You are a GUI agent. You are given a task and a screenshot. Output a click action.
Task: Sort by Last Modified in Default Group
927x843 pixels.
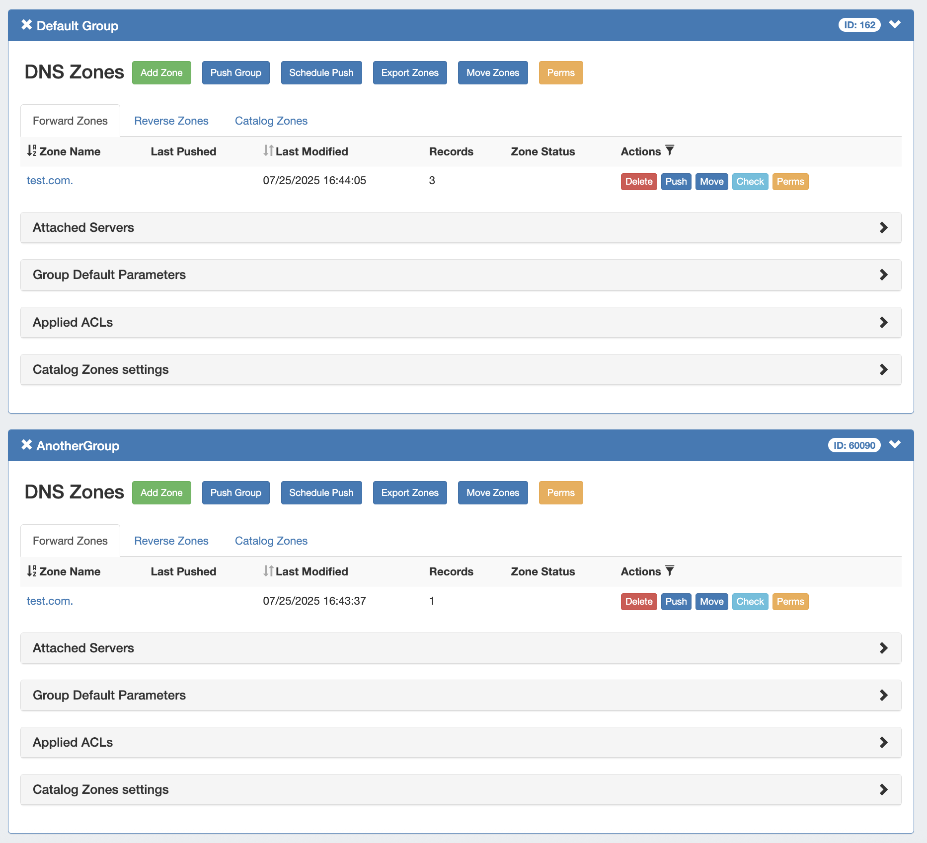[x=268, y=151]
